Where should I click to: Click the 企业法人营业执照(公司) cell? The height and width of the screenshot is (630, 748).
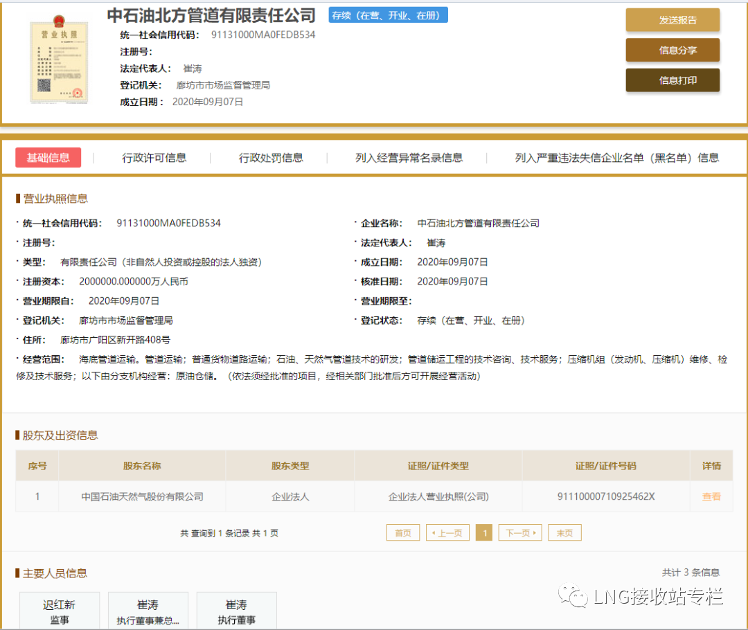pyautogui.click(x=438, y=496)
